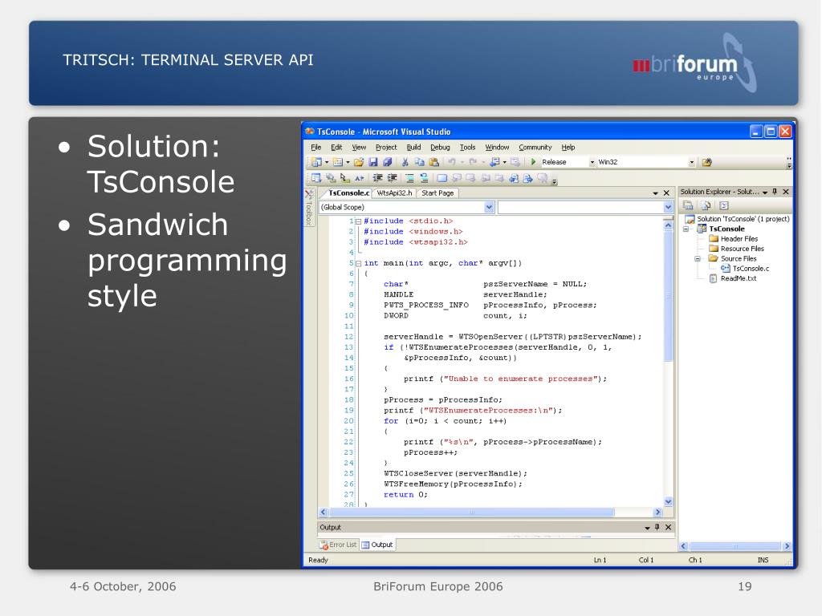The height and width of the screenshot is (616, 822).
Task: Open the Community menu
Action: (535, 148)
